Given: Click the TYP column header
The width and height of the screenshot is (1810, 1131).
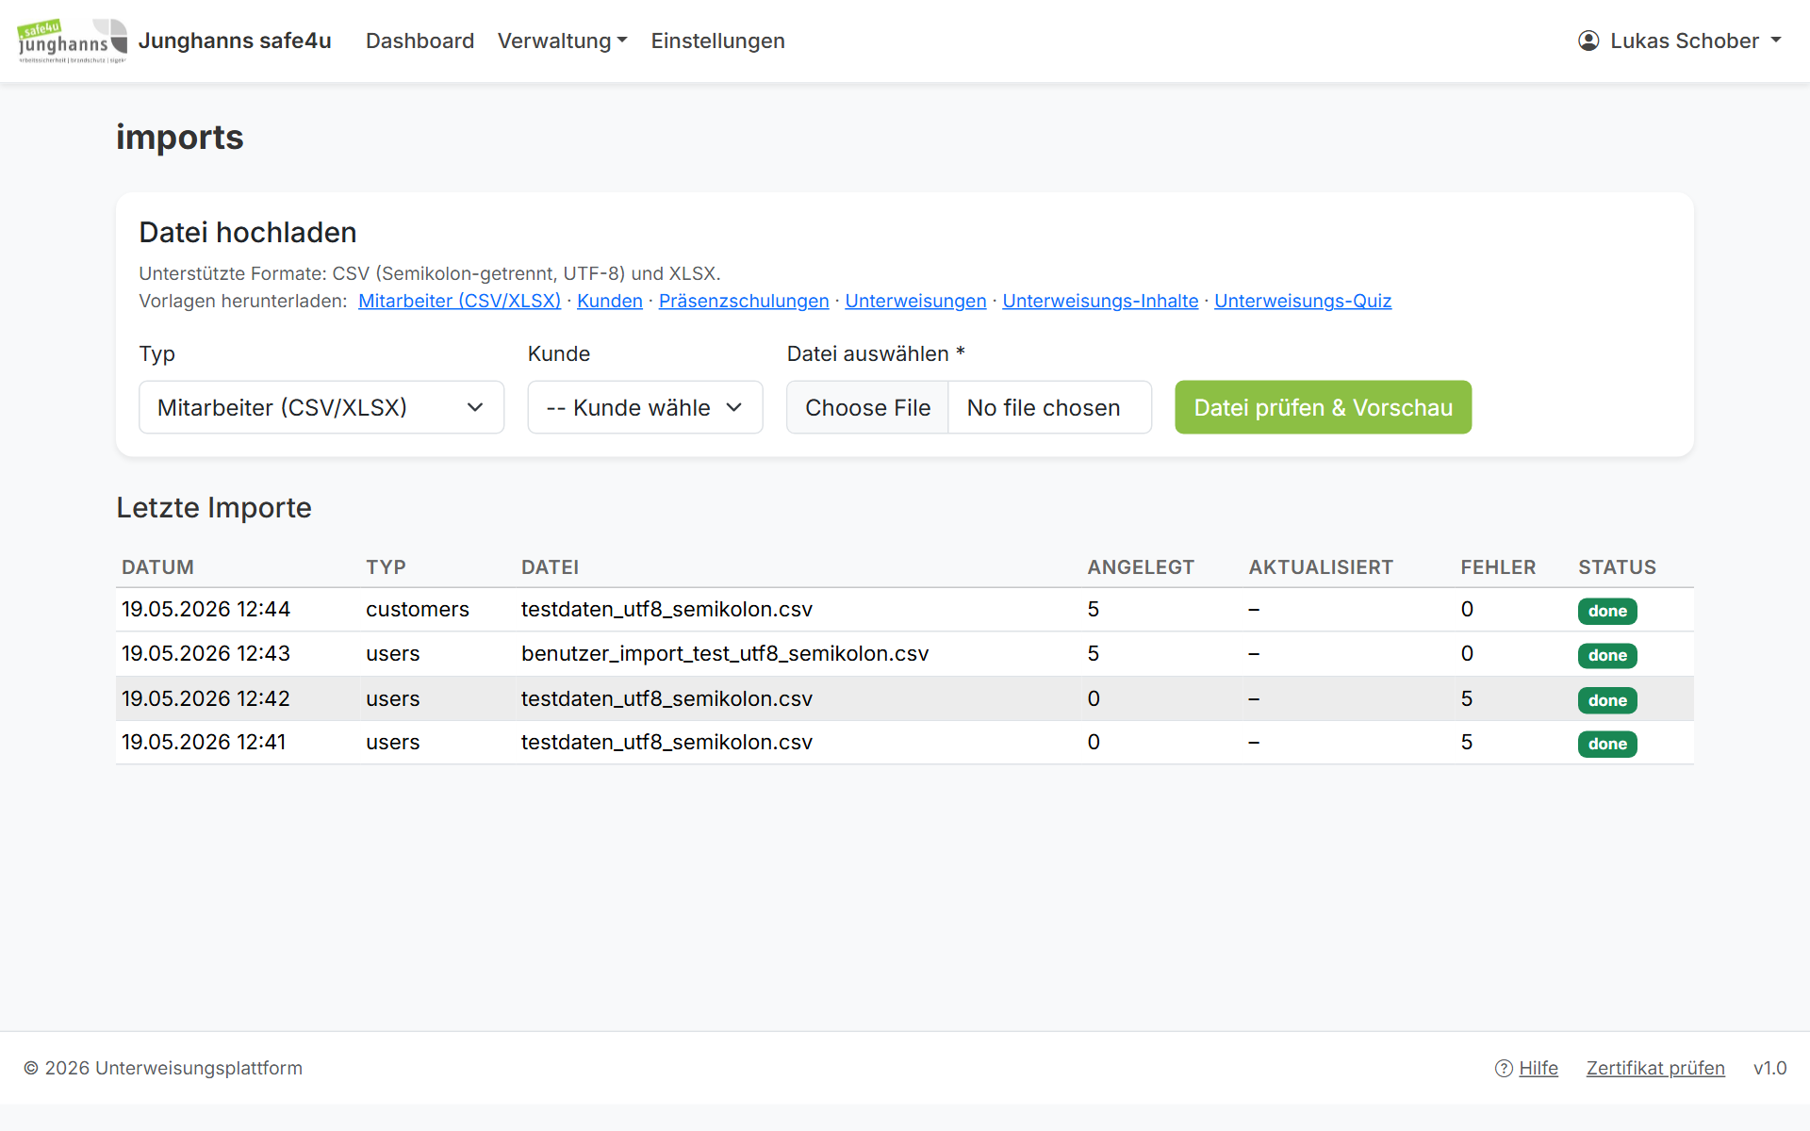Looking at the screenshot, I should pyautogui.click(x=386, y=567).
